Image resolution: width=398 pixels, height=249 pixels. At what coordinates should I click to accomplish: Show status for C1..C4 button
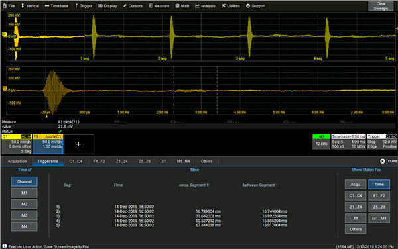tap(356, 195)
